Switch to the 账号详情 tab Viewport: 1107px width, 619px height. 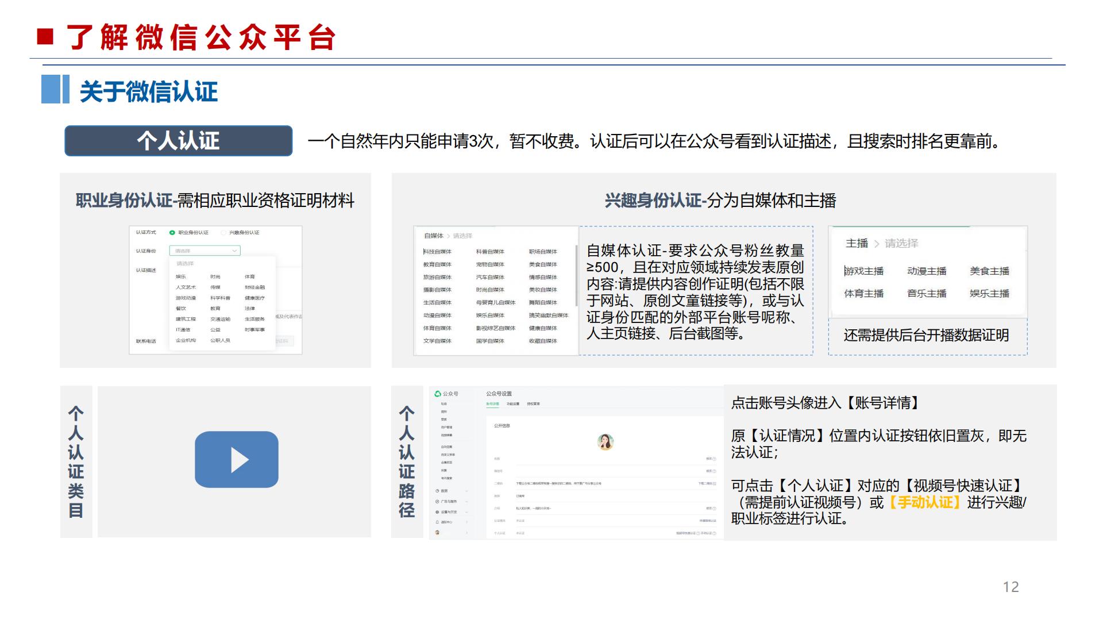click(x=492, y=403)
